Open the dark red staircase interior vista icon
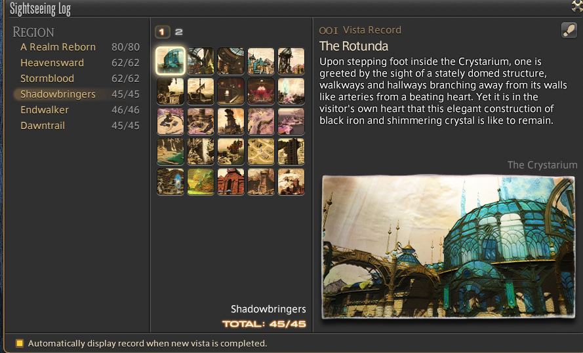This screenshot has width=583, height=353. coord(231,91)
